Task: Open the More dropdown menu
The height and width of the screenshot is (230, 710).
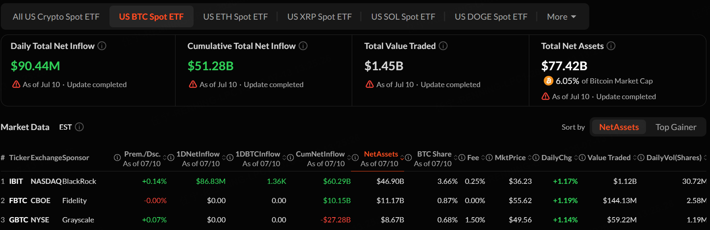Action: pyautogui.click(x=561, y=17)
